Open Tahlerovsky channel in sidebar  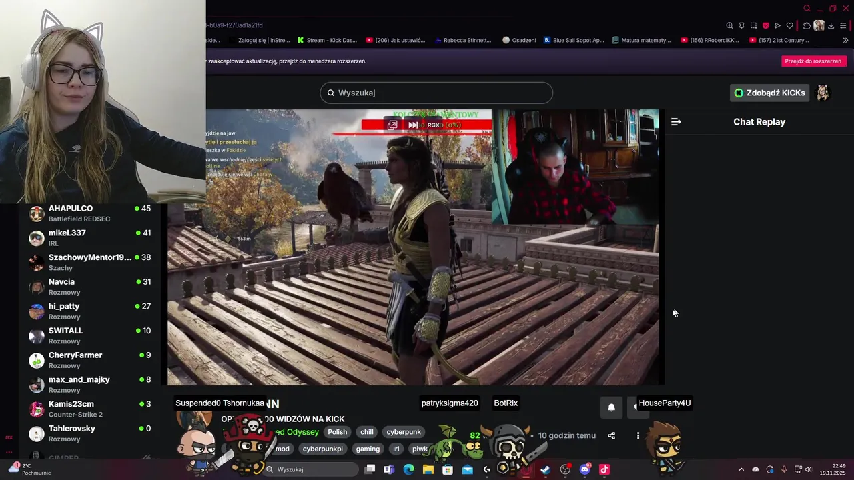pos(90,433)
